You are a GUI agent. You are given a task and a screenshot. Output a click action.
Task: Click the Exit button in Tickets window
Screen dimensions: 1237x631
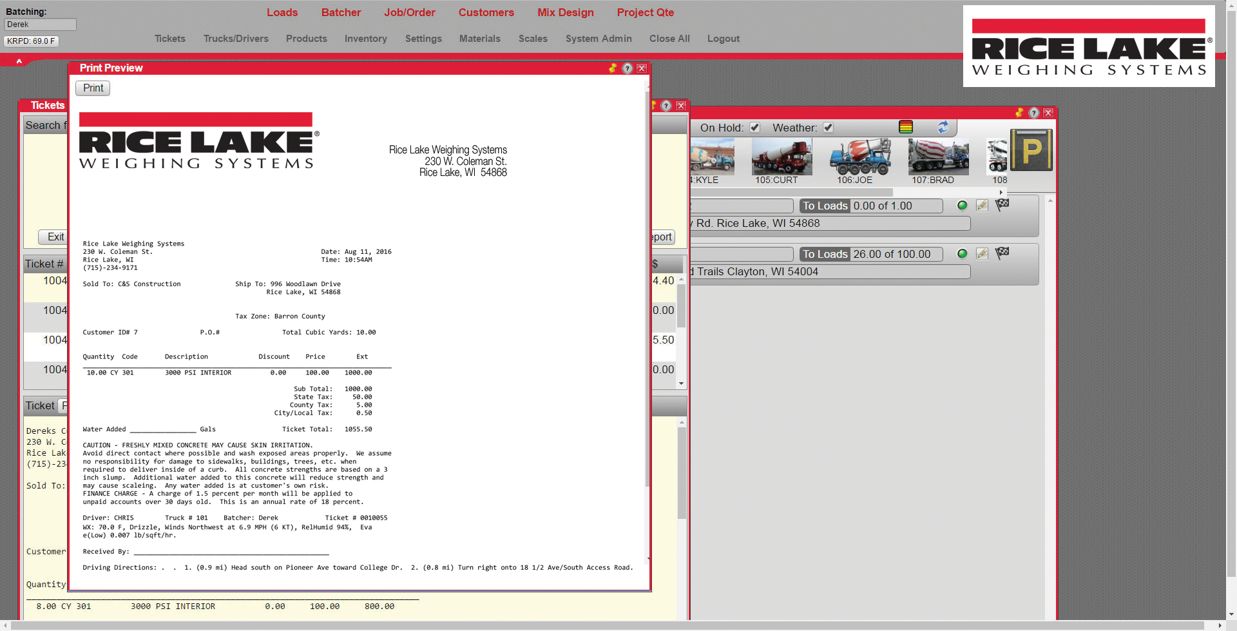(52, 237)
